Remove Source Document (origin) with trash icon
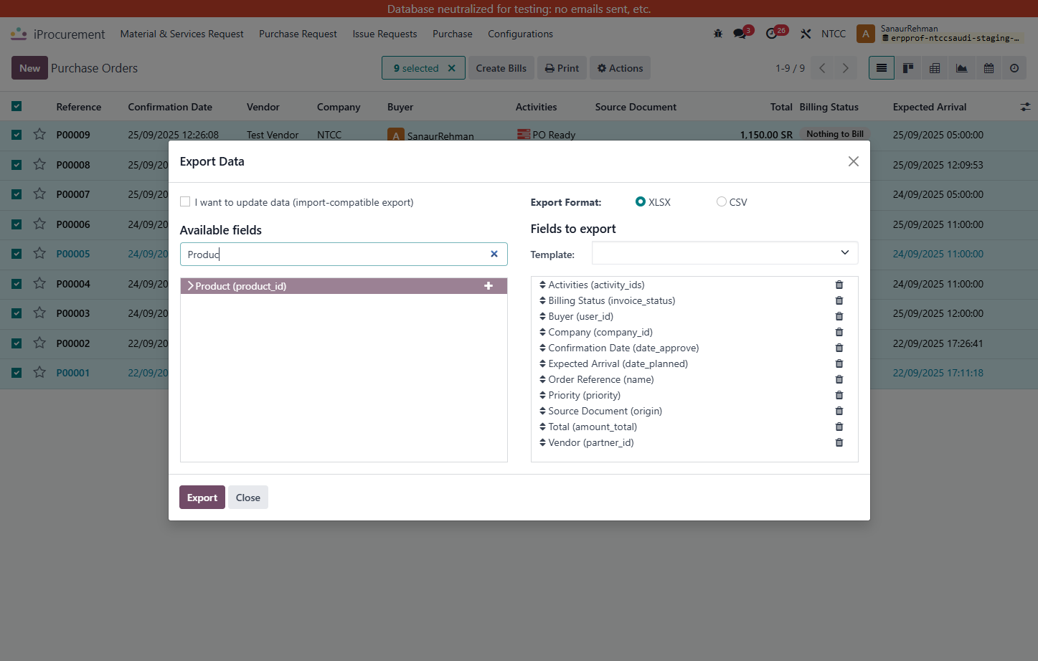This screenshot has width=1038, height=661. point(839,411)
